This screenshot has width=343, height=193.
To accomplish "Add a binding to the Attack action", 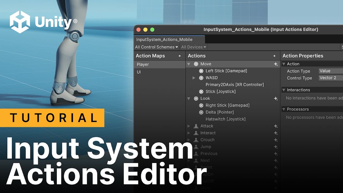I will [x=275, y=126].
